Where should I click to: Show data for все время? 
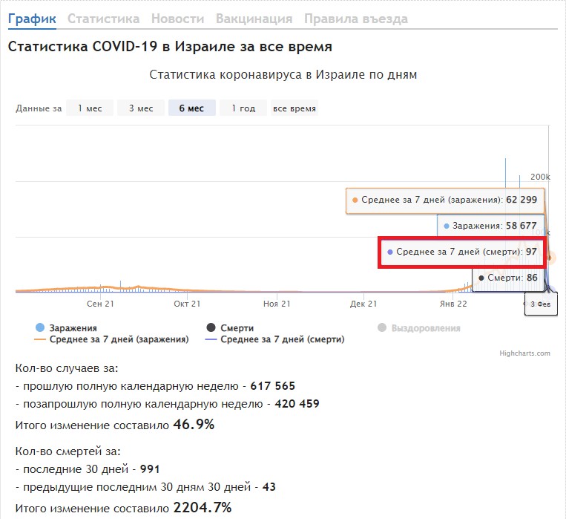(294, 108)
